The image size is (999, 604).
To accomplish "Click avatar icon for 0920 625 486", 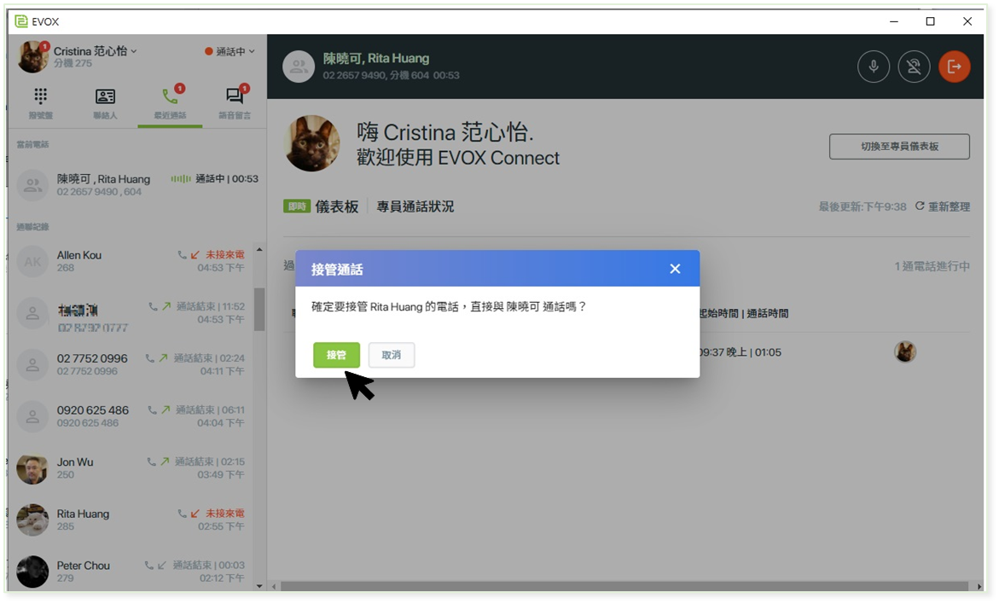I will [32, 416].
